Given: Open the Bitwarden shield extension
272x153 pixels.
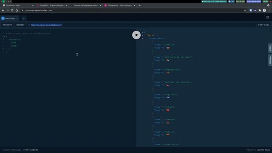Looking at the screenshot, I should 251,10.
